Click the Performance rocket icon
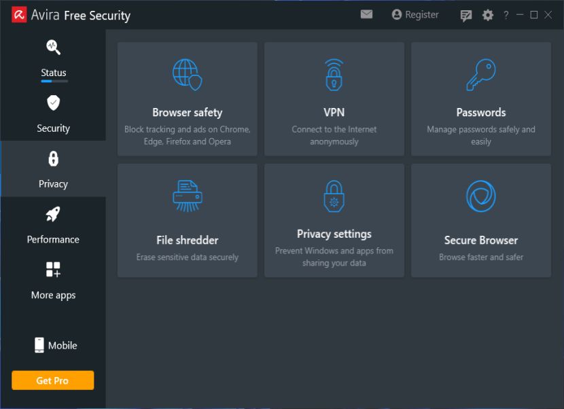Viewport: 564px width, 409px height. click(x=53, y=215)
